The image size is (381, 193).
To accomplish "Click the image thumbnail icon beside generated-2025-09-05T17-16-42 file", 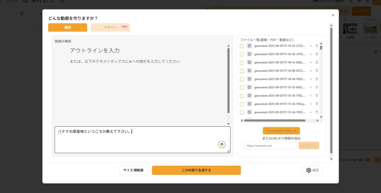I will (249, 54).
